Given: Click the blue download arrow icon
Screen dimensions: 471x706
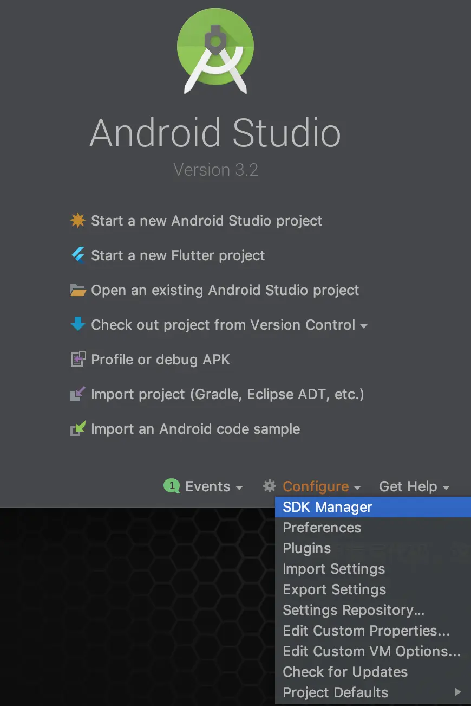Looking at the screenshot, I should pos(78,324).
